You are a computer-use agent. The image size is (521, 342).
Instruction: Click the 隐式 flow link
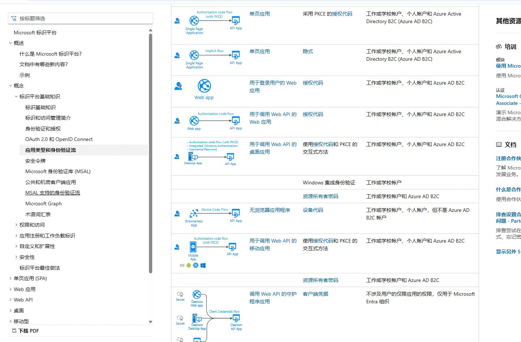click(308, 51)
